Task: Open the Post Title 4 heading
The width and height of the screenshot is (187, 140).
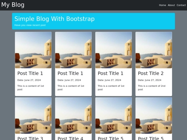Action: 70,138
